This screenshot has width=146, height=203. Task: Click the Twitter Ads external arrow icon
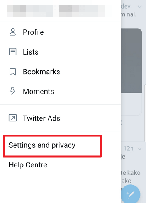point(13,118)
